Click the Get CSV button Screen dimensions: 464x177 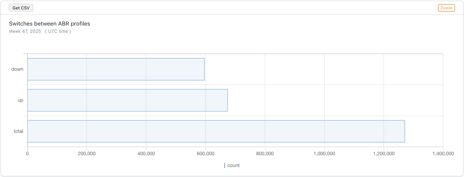point(21,8)
